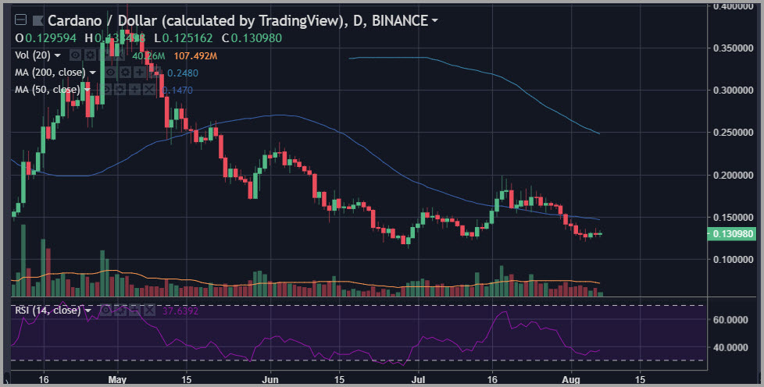Open settings gear for Vol (20)
This screenshot has width=764, height=387.
(90, 55)
